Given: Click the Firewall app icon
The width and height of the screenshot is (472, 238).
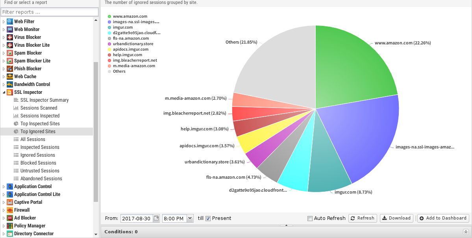Looking at the screenshot, I should point(10,210).
